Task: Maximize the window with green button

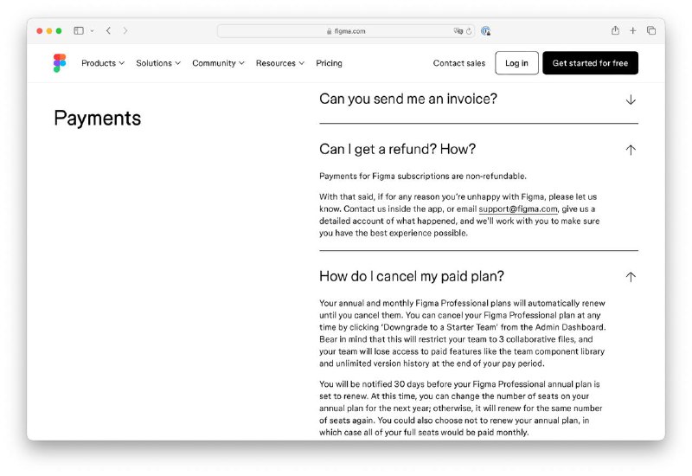Action: pos(59,31)
